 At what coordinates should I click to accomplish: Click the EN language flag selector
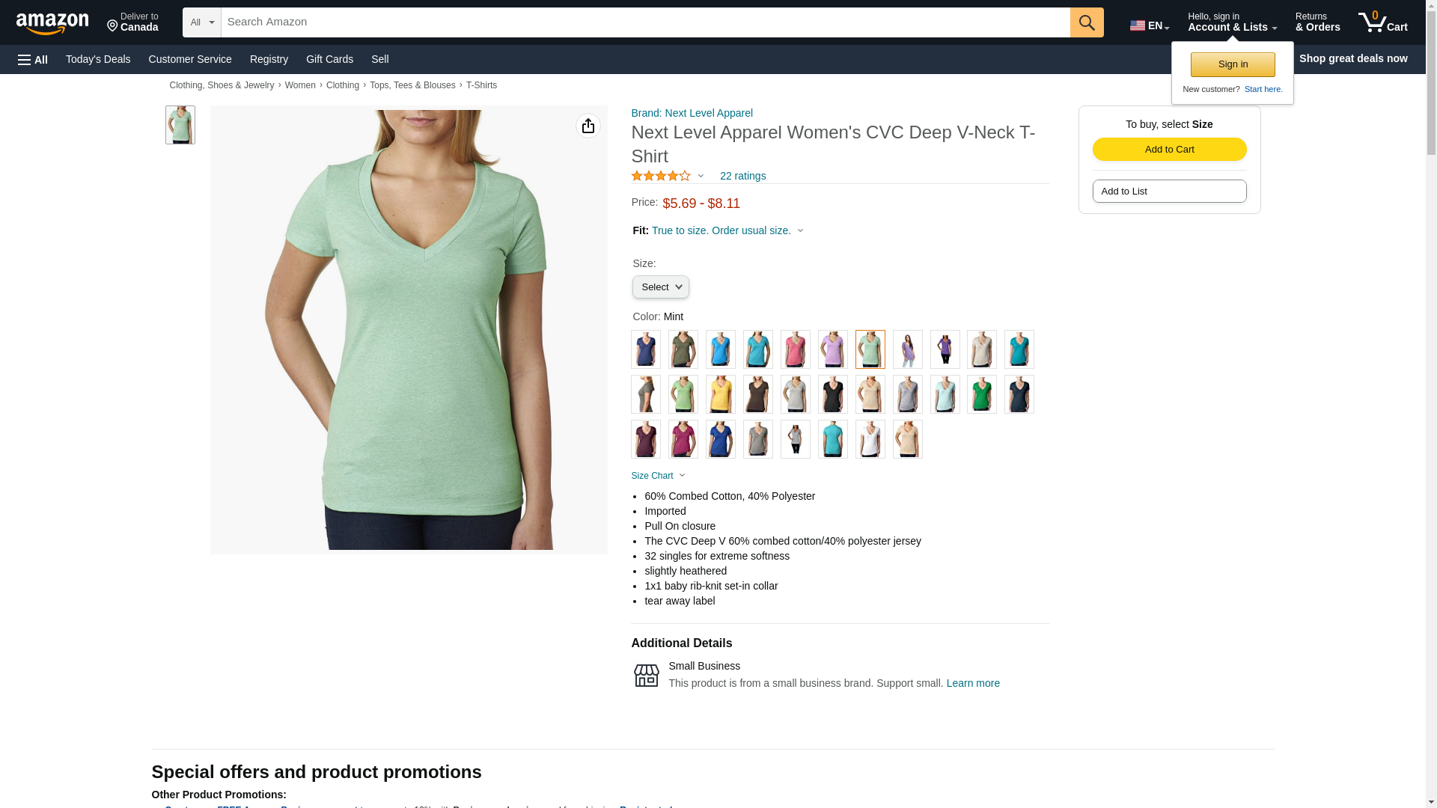click(1150, 25)
